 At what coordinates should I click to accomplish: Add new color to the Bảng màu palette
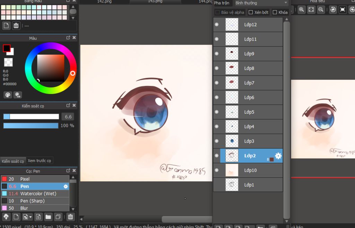tap(6, 26)
